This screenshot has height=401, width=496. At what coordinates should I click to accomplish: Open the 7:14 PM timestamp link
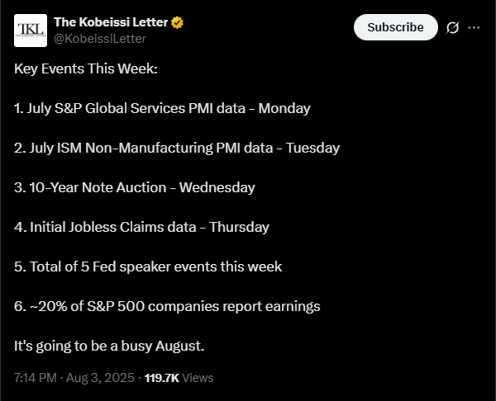(36, 378)
